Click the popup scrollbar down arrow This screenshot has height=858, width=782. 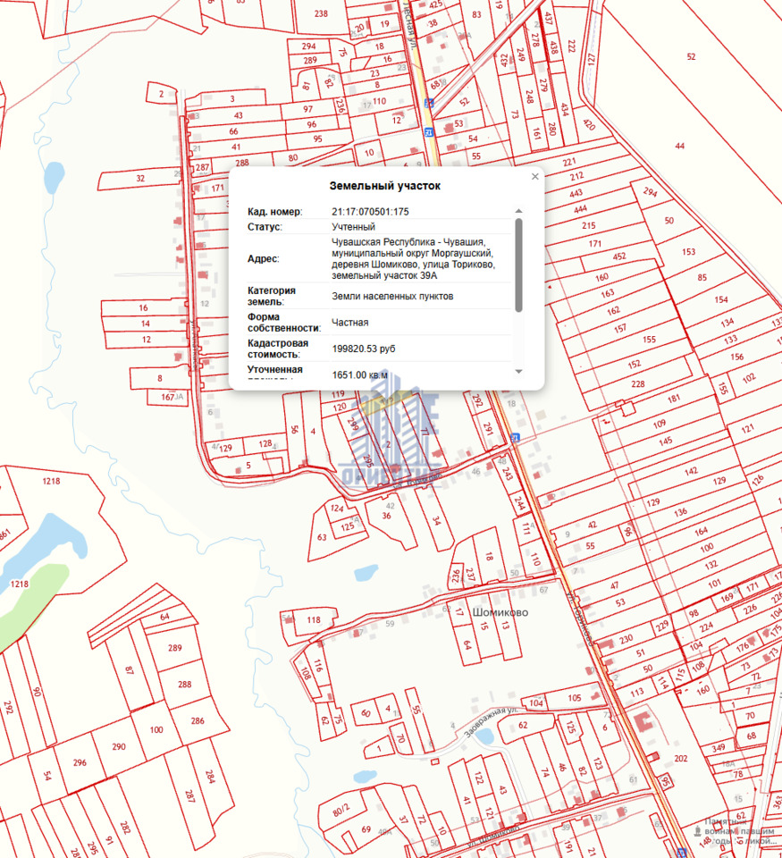(518, 371)
